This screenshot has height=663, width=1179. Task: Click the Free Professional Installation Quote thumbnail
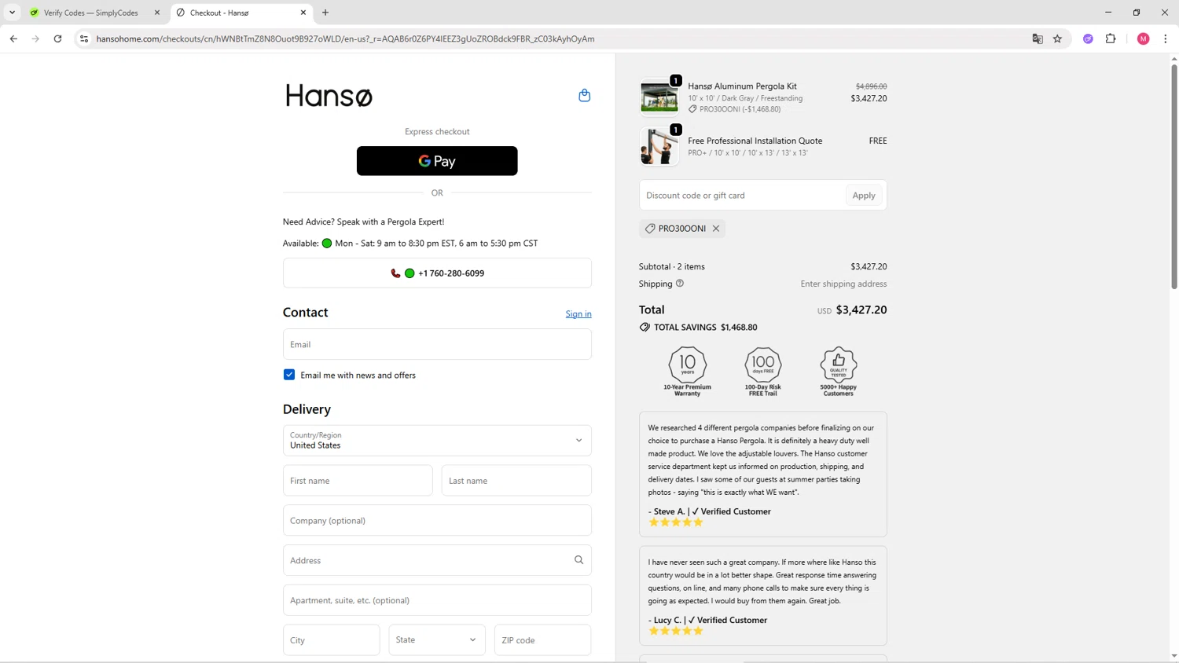[x=659, y=146]
